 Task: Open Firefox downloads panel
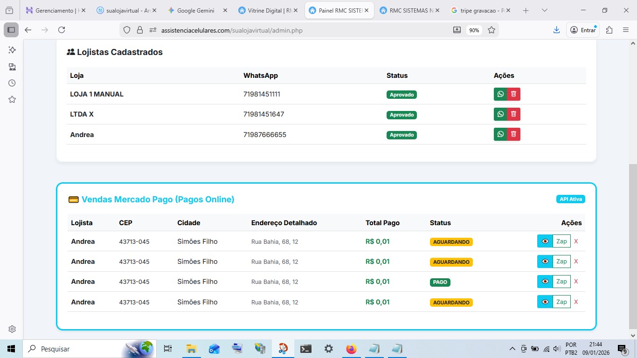point(556,30)
